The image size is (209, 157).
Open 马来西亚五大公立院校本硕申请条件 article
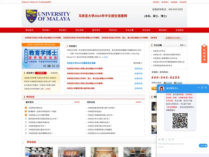(101, 133)
